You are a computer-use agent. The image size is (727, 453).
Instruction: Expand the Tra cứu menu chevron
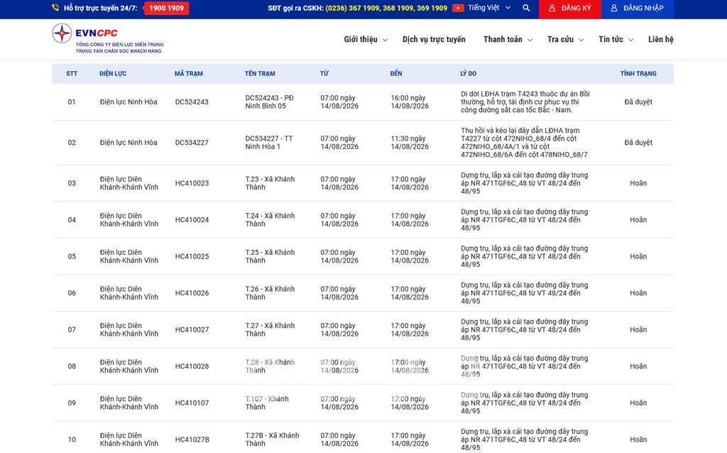tap(581, 40)
